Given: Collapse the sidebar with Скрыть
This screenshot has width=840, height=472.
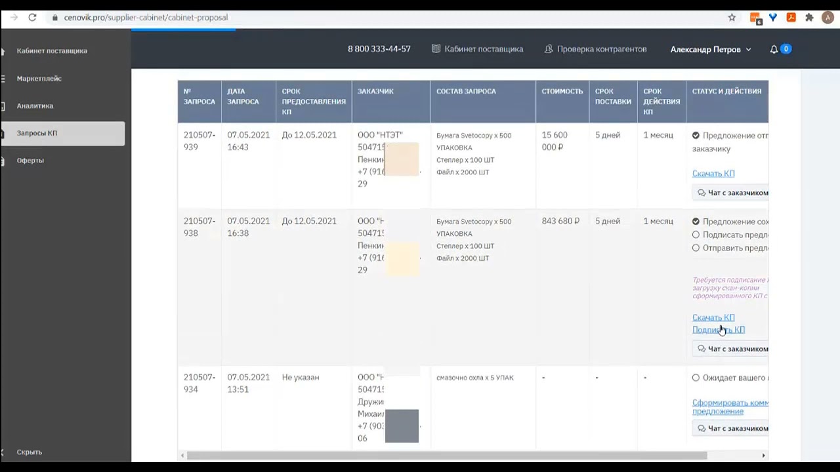Looking at the screenshot, I should [x=30, y=452].
